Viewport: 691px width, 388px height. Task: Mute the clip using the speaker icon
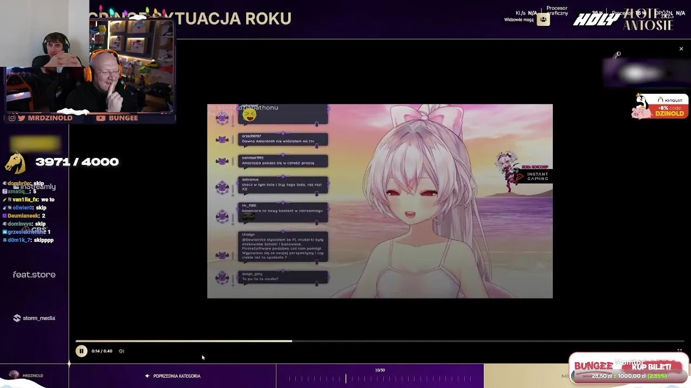coord(121,351)
